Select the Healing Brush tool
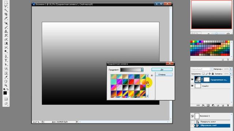The image size is (234, 131). (6, 23)
